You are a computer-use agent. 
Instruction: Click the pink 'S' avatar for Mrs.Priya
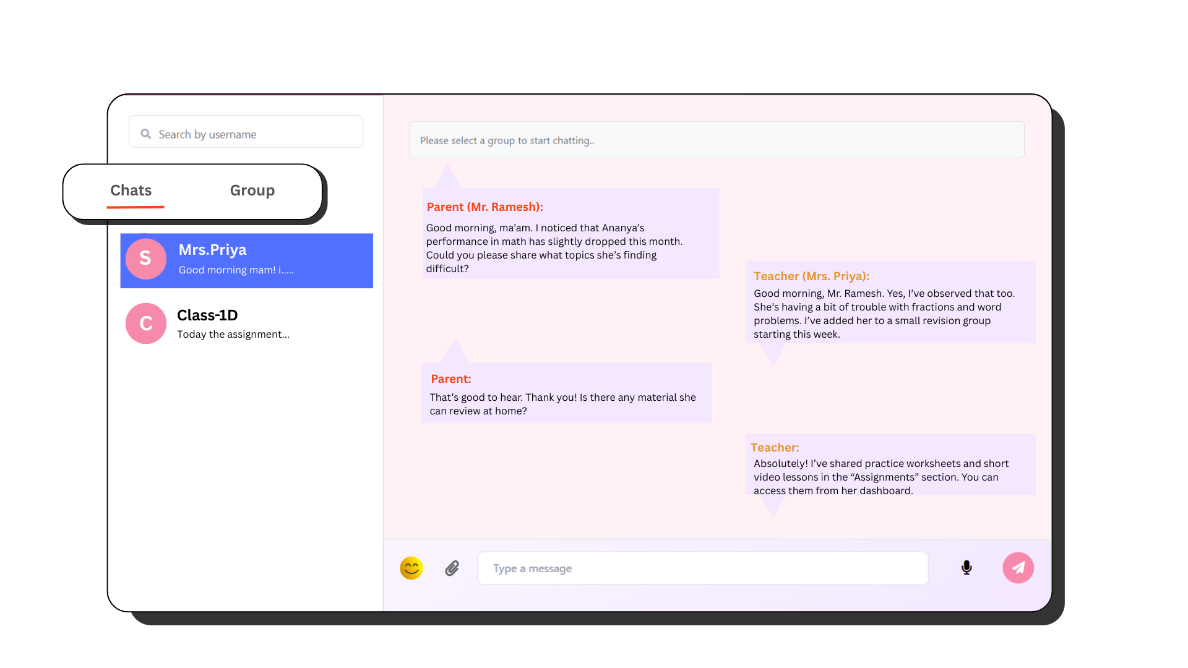click(x=145, y=259)
